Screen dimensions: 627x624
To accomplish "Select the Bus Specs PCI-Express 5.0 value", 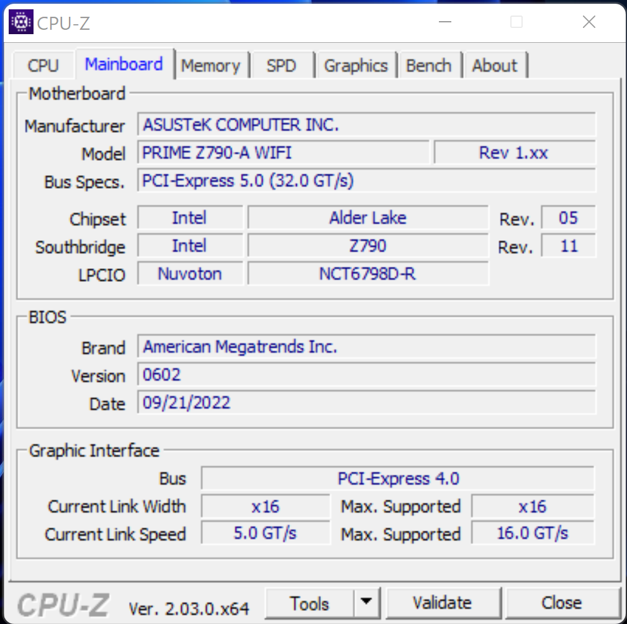I will [x=366, y=181].
